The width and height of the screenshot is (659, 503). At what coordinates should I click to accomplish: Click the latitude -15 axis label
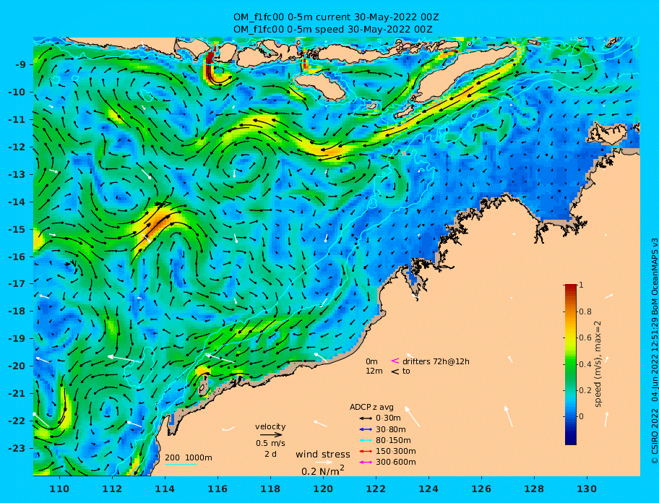point(17,229)
